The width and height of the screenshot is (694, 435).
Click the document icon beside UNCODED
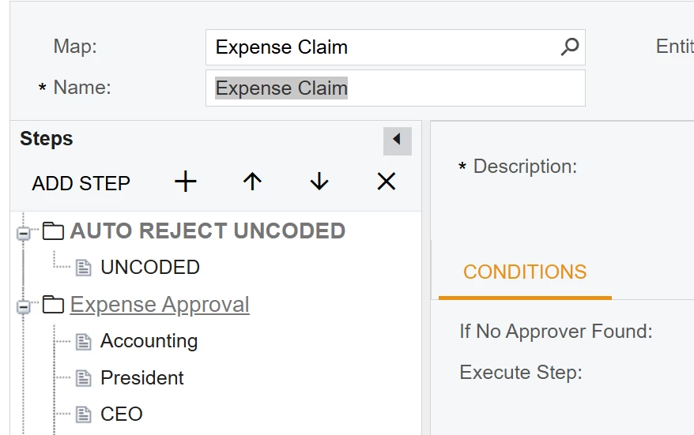pos(83,268)
